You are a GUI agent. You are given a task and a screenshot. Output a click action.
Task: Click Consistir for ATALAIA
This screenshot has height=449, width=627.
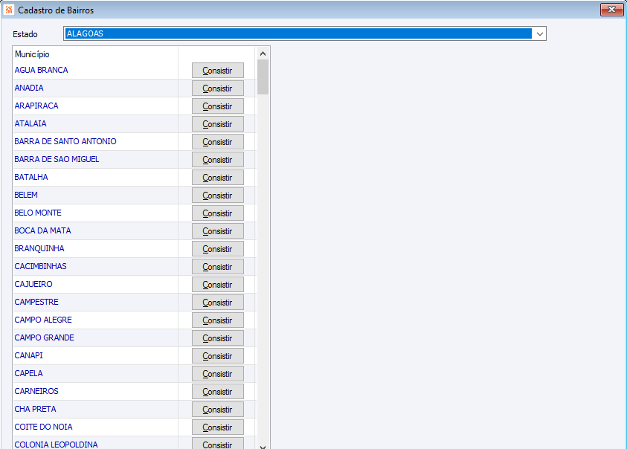217,124
